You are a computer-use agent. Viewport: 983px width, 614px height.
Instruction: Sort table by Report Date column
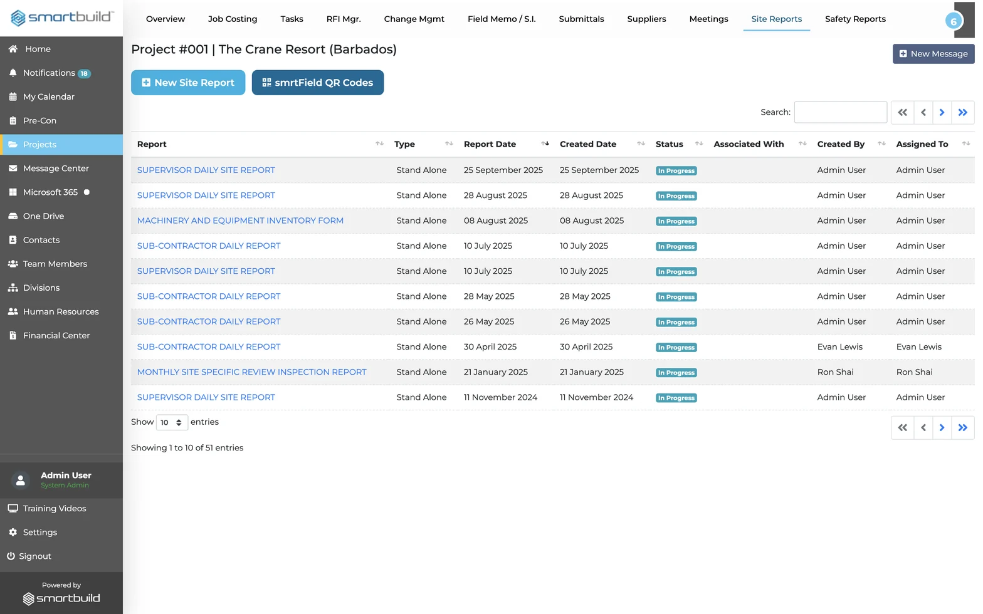[545, 144]
